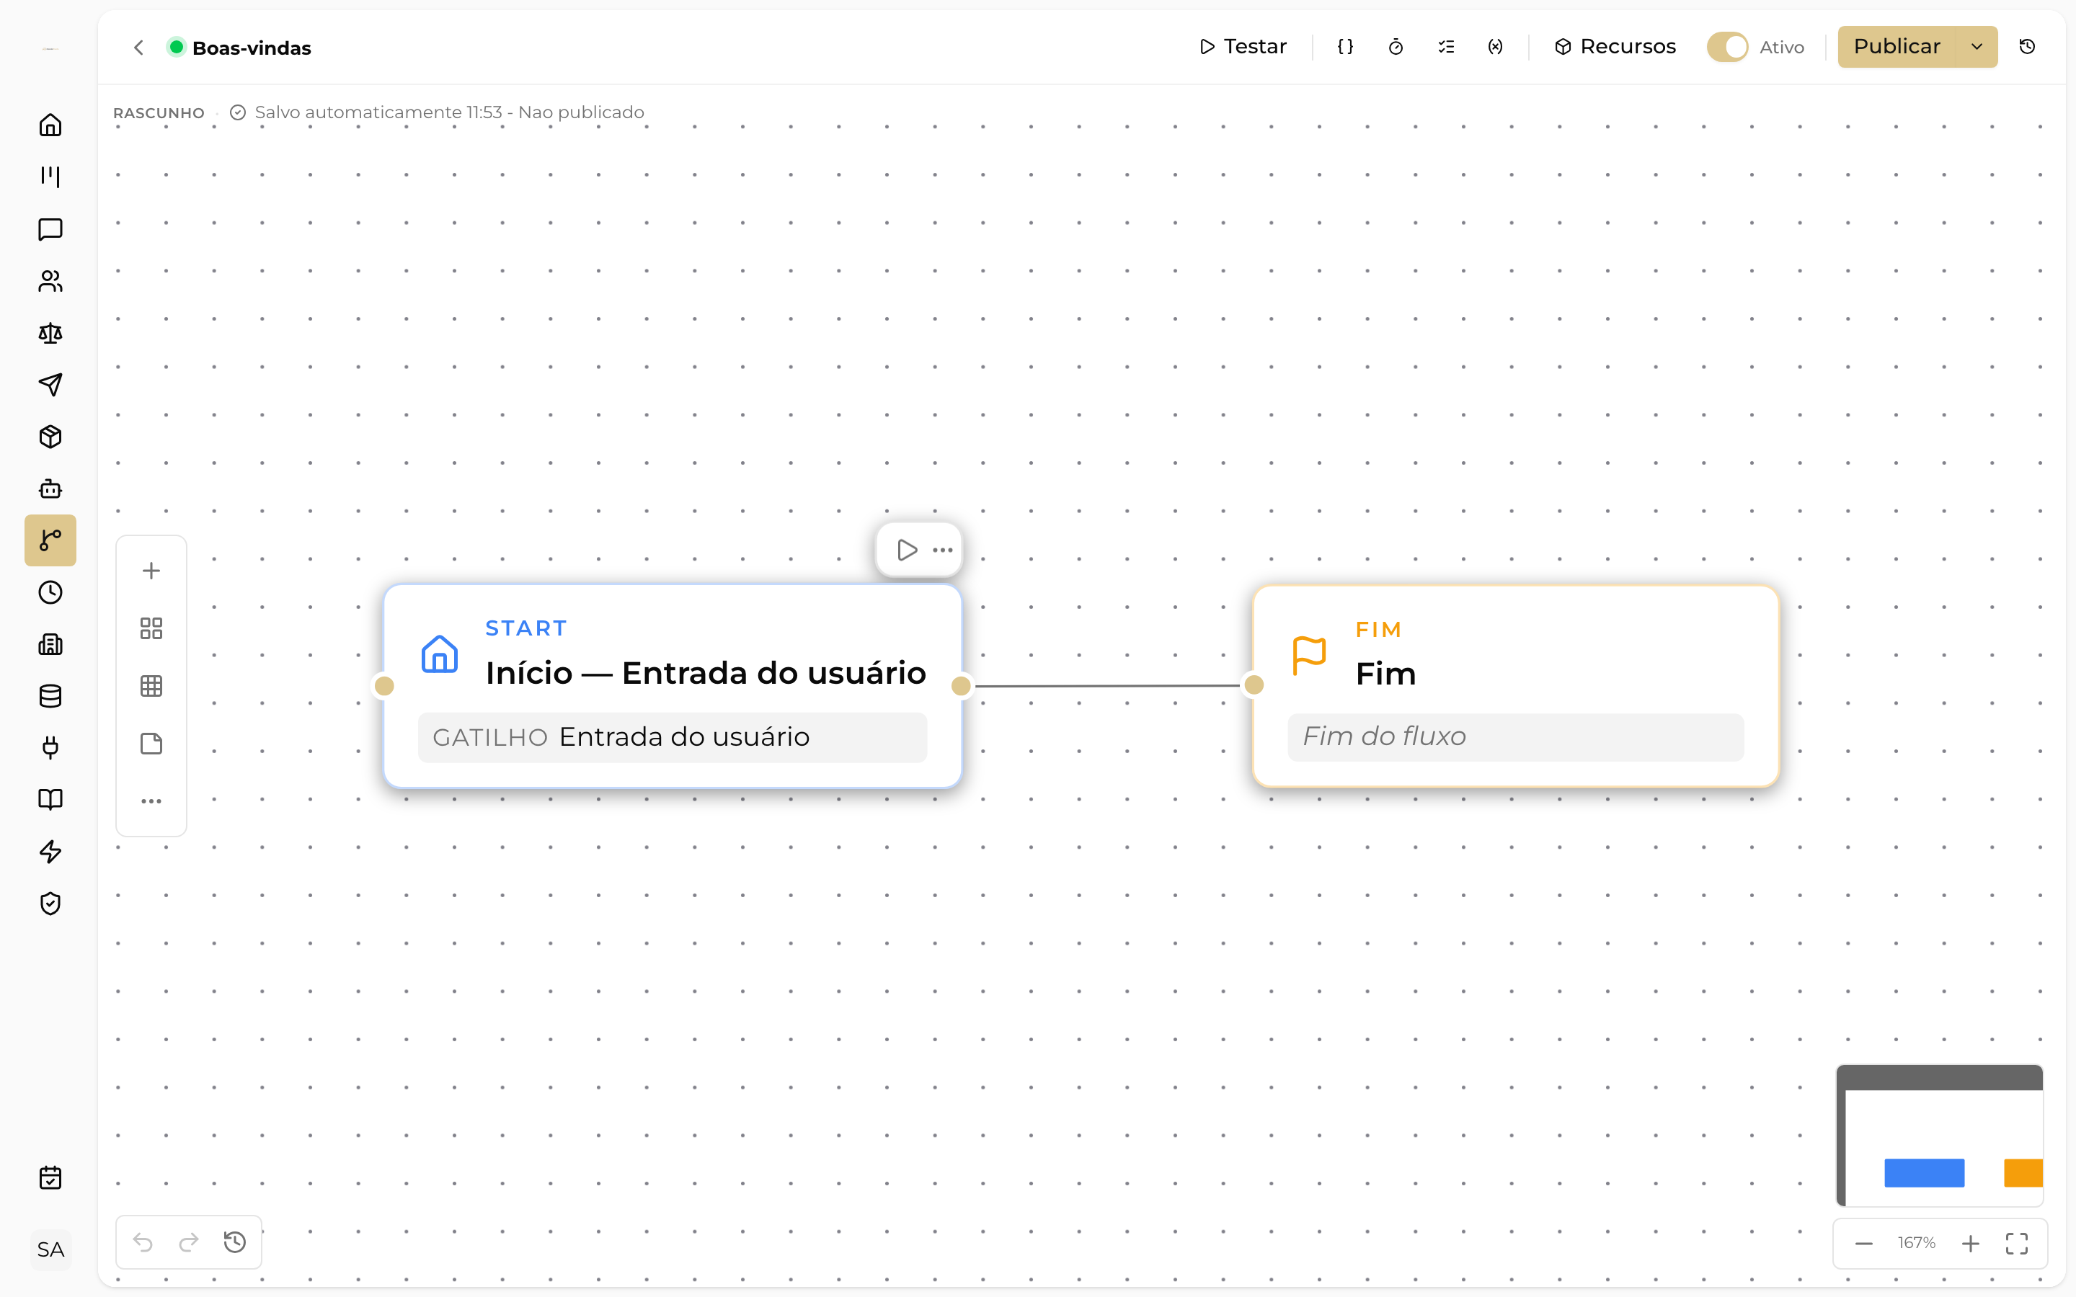The width and height of the screenshot is (2076, 1297).
Task: Select the Fim node
Action: click(x=1516, y=686)
